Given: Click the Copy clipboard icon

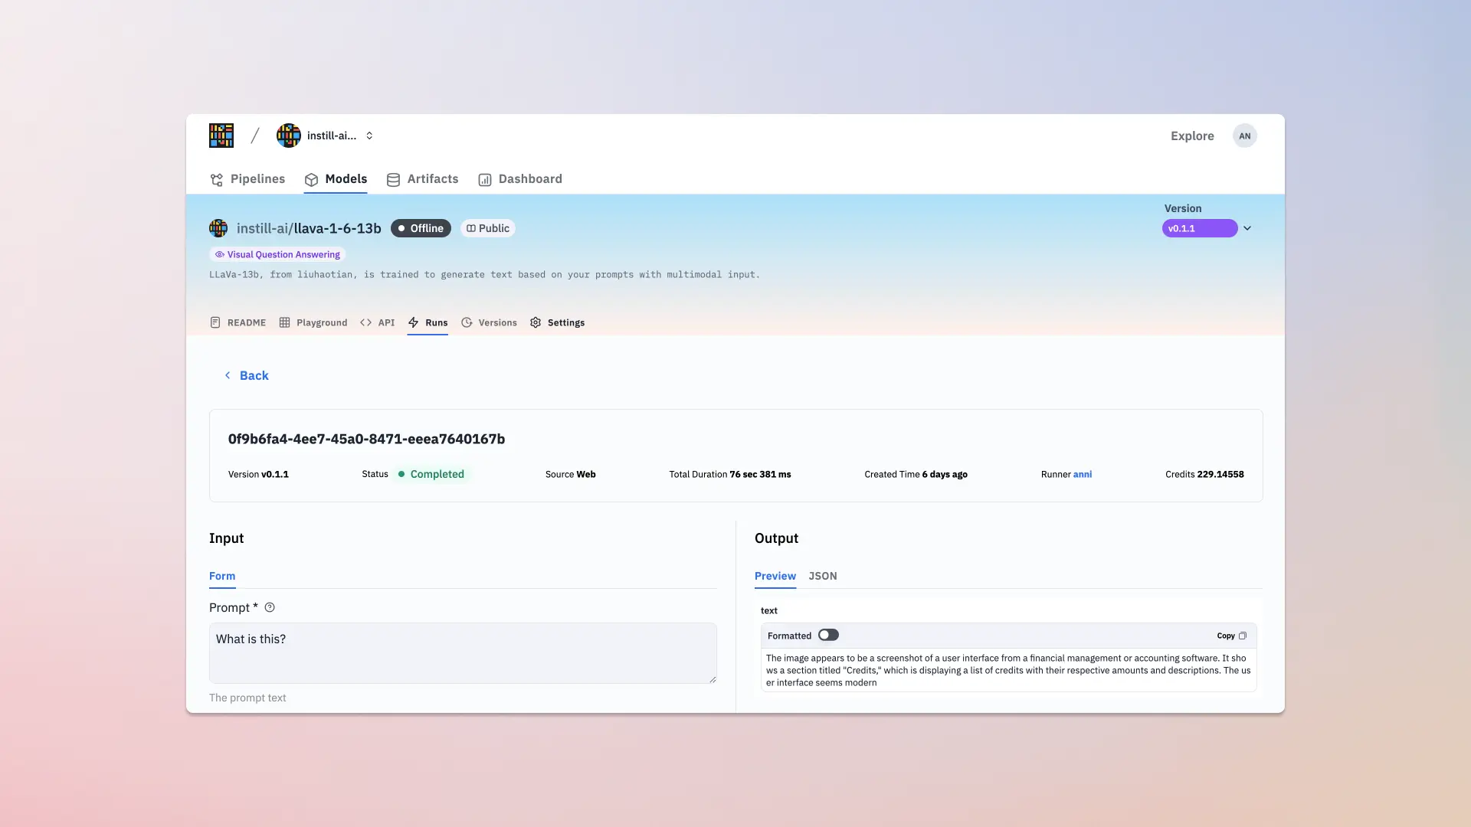Looking at the screenshot, I should (1243, 636).
